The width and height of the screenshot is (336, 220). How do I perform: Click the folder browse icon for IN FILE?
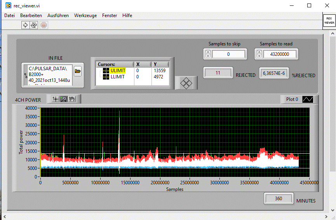(x=78, y=71)
